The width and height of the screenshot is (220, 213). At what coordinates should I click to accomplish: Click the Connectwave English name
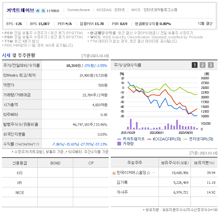click(x=79, y=10)
